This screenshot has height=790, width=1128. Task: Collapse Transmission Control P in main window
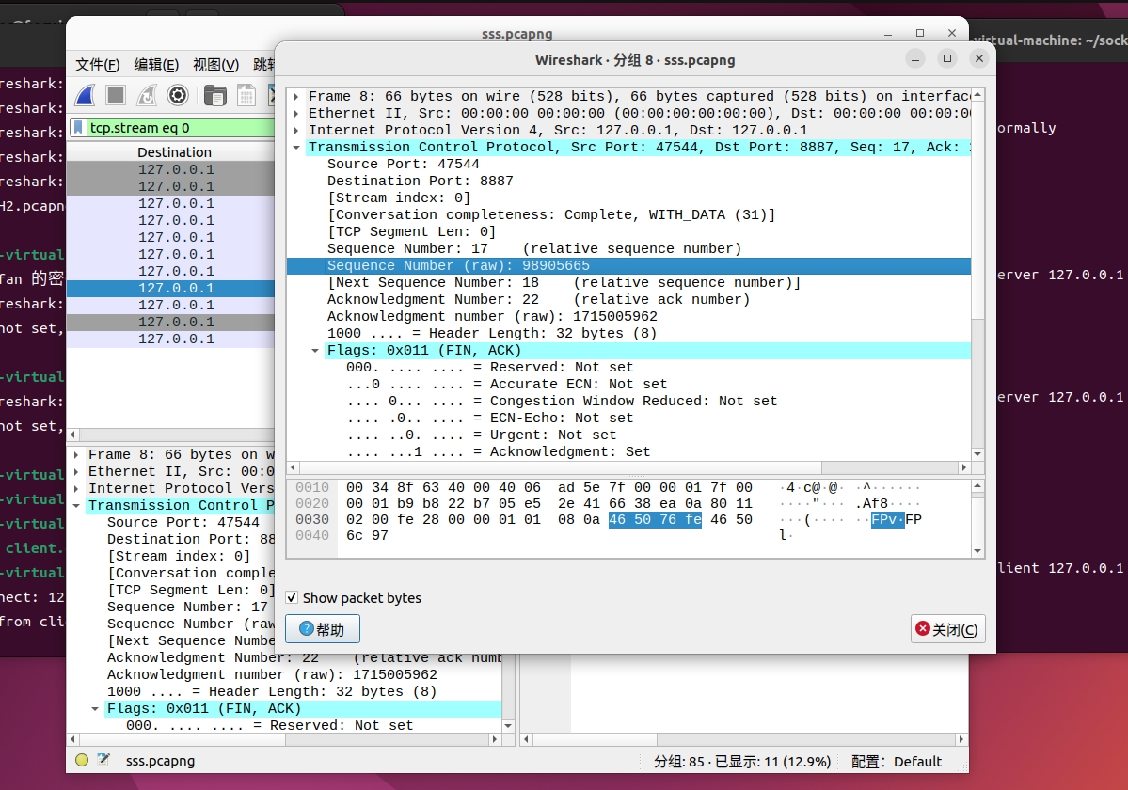[76, 505]
